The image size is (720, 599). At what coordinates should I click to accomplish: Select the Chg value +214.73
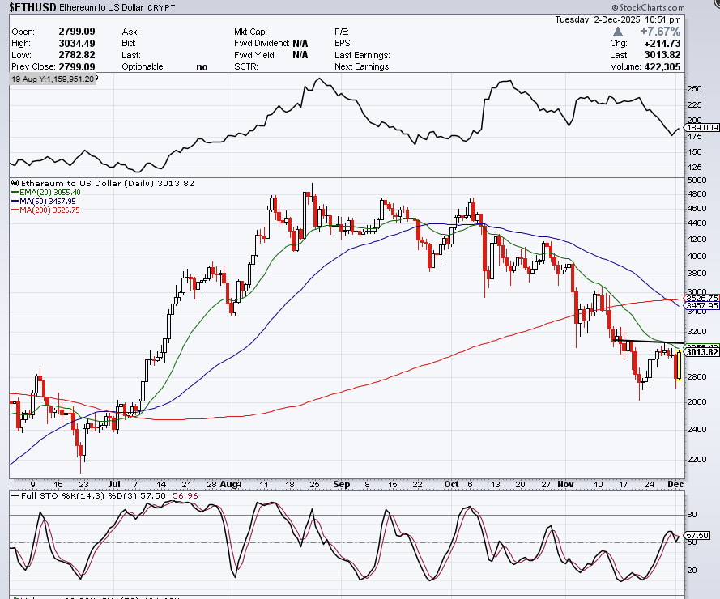coord(662,43)
